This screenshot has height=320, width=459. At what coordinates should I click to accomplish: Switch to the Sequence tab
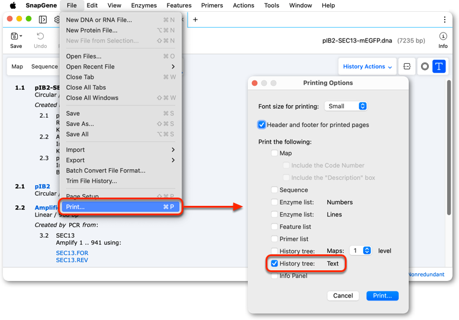[x=44, y=66]
